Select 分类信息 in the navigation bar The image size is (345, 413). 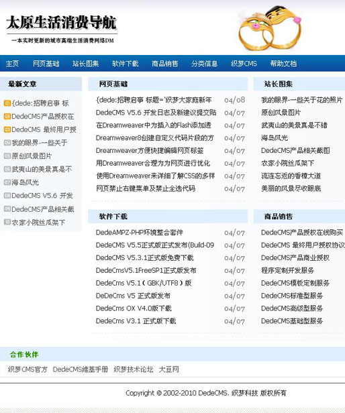point(205,64)
